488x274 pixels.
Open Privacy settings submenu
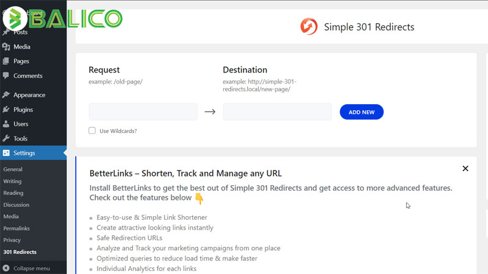[12, 240]
